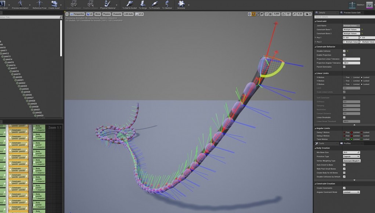This screenshot has width=375, height=213.
Task: Click the LOD Auto button
Action: (129, 14)
